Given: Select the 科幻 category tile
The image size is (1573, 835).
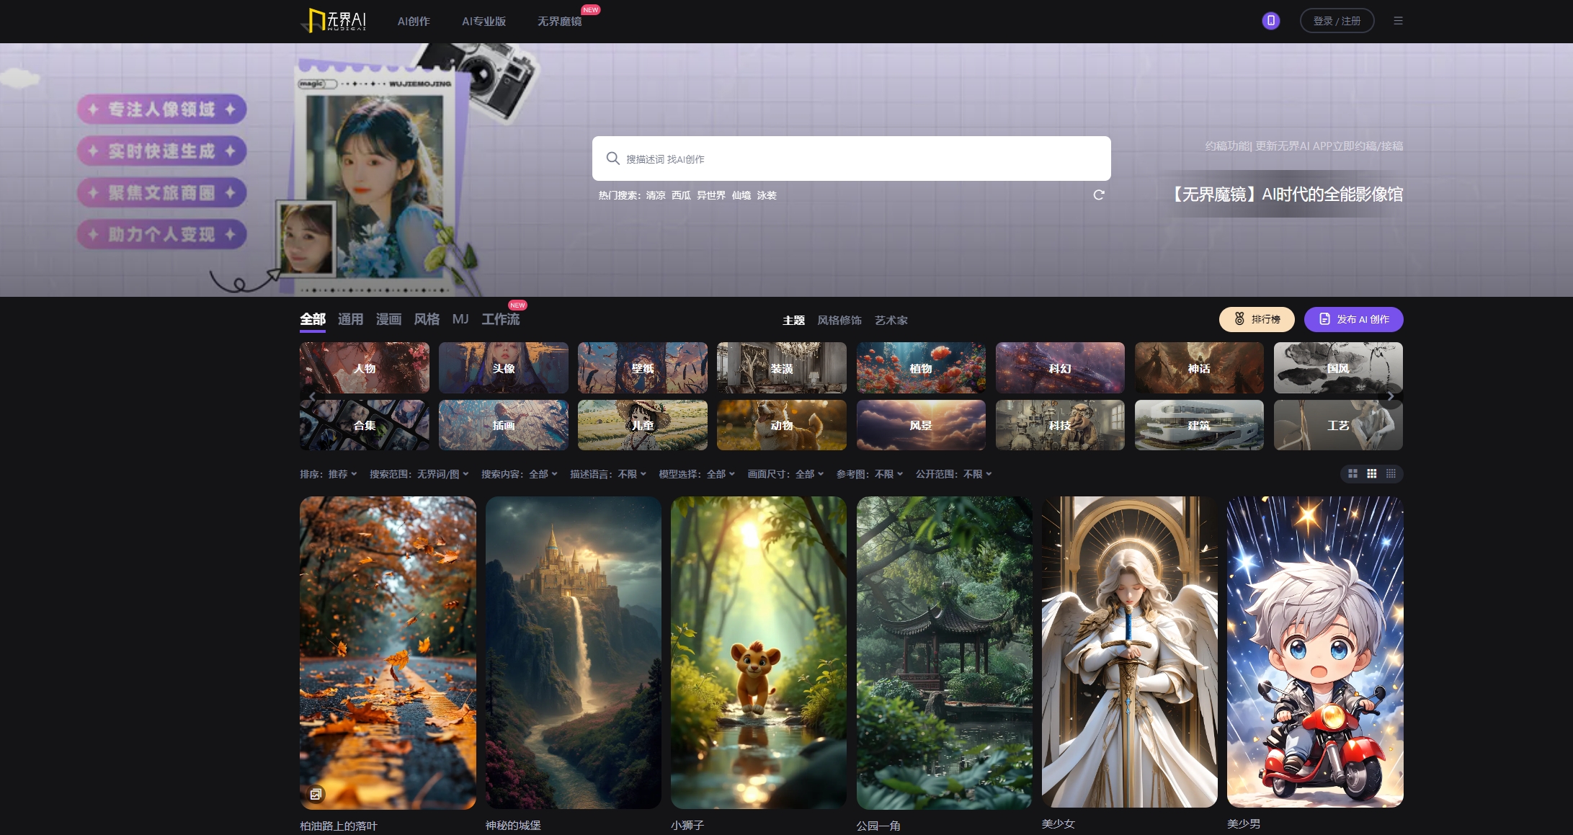Looking at the screenshot, I should click(x=1060, y=367).
